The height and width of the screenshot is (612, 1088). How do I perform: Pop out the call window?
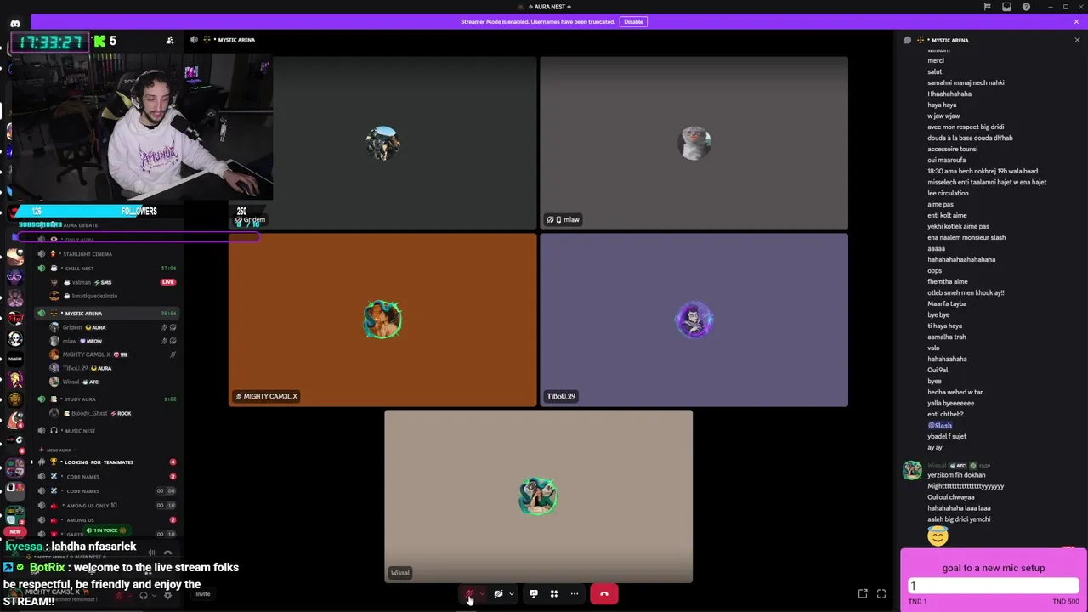[863, 593]
